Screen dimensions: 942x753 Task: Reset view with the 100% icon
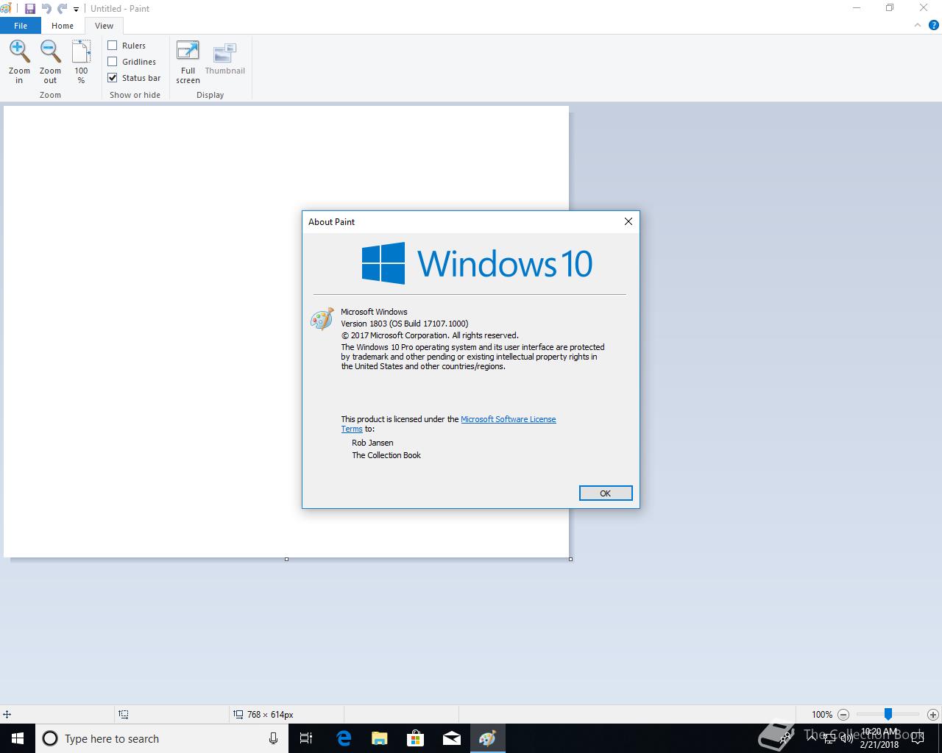point(81,51)
